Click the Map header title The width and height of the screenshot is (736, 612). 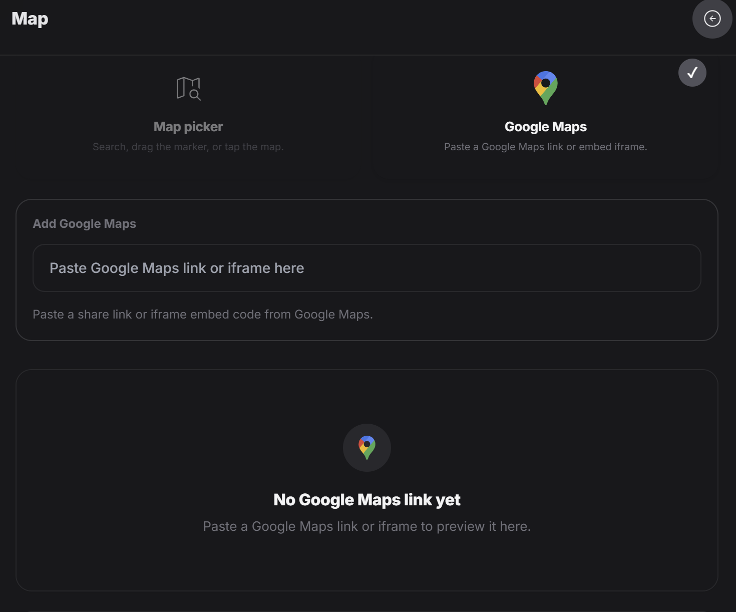pyautogui.click(x=30, y=19)
